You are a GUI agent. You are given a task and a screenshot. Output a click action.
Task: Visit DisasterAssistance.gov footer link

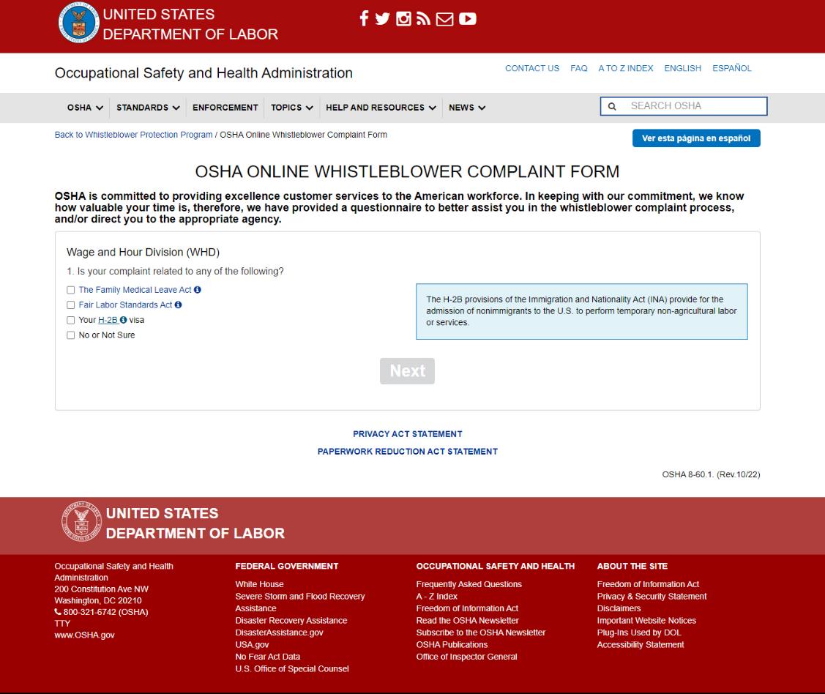click(x=279, y=633)
